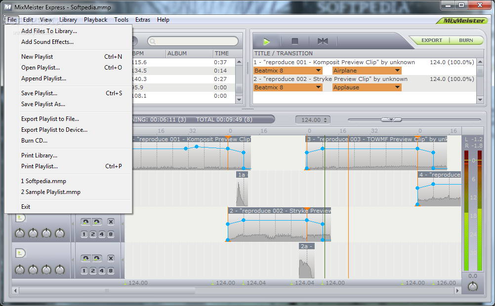Click the transition preview icon beside Stop
The image size is (495, 306).
click(323, 41)
